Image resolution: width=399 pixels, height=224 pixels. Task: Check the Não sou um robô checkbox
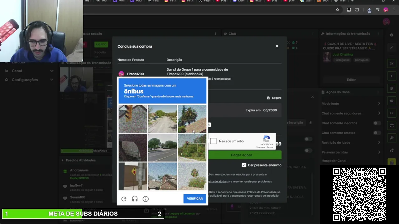(213, 141)
